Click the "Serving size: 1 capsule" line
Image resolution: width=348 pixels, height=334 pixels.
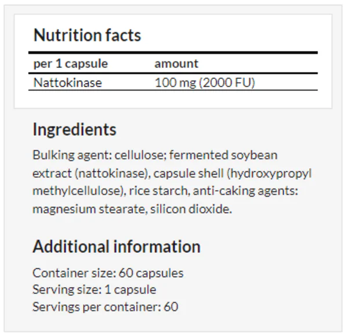tap(94, 289)
